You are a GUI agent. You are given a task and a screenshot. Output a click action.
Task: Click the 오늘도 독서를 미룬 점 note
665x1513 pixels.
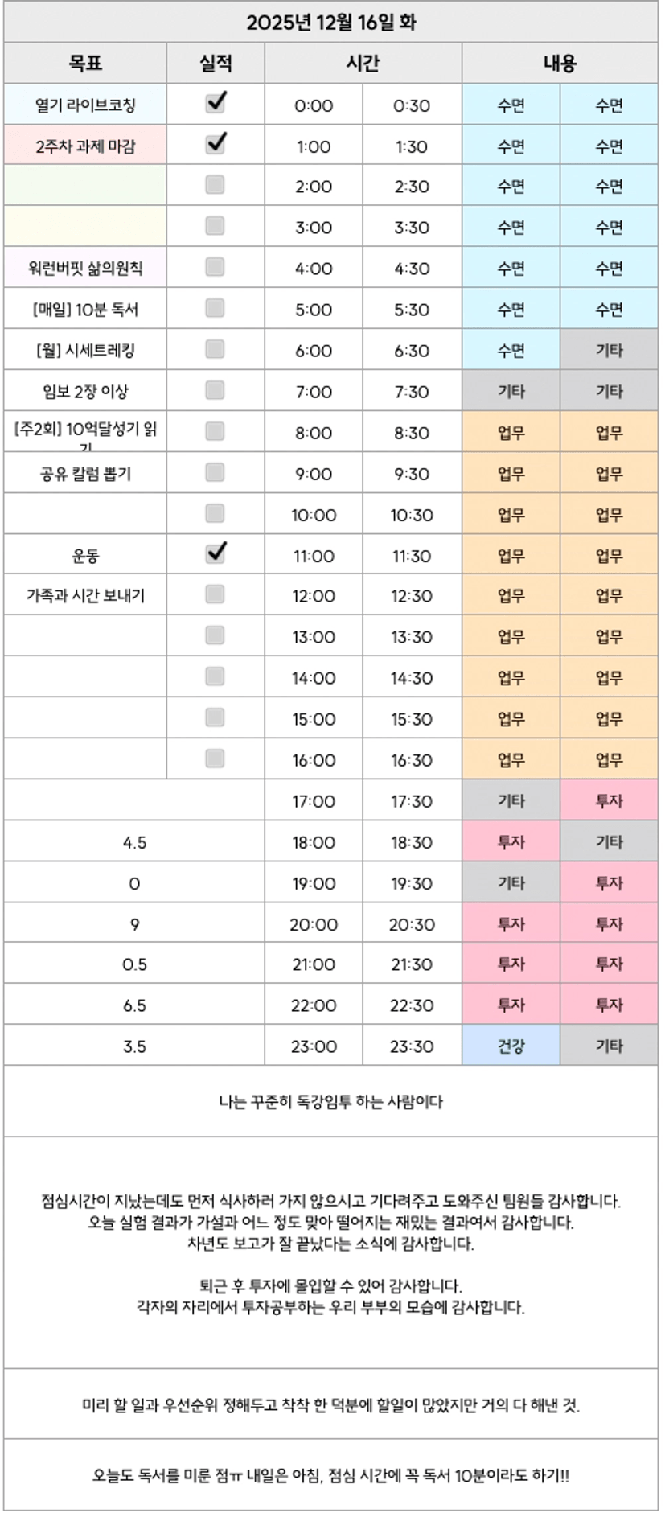[x=331, y=1475]
